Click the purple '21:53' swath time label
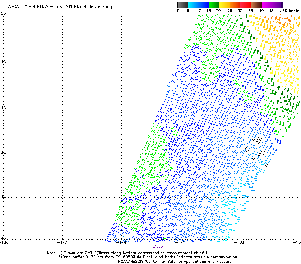 coord(157,247)
